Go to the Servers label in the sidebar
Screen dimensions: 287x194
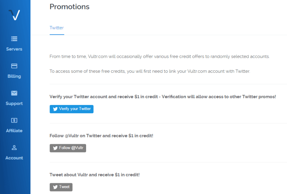[x=14, y=49]
